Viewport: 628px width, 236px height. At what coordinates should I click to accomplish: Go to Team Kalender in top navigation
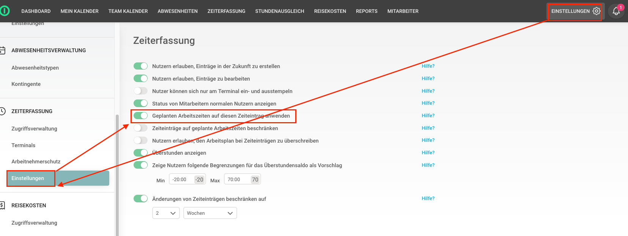(x=128, y=11)
